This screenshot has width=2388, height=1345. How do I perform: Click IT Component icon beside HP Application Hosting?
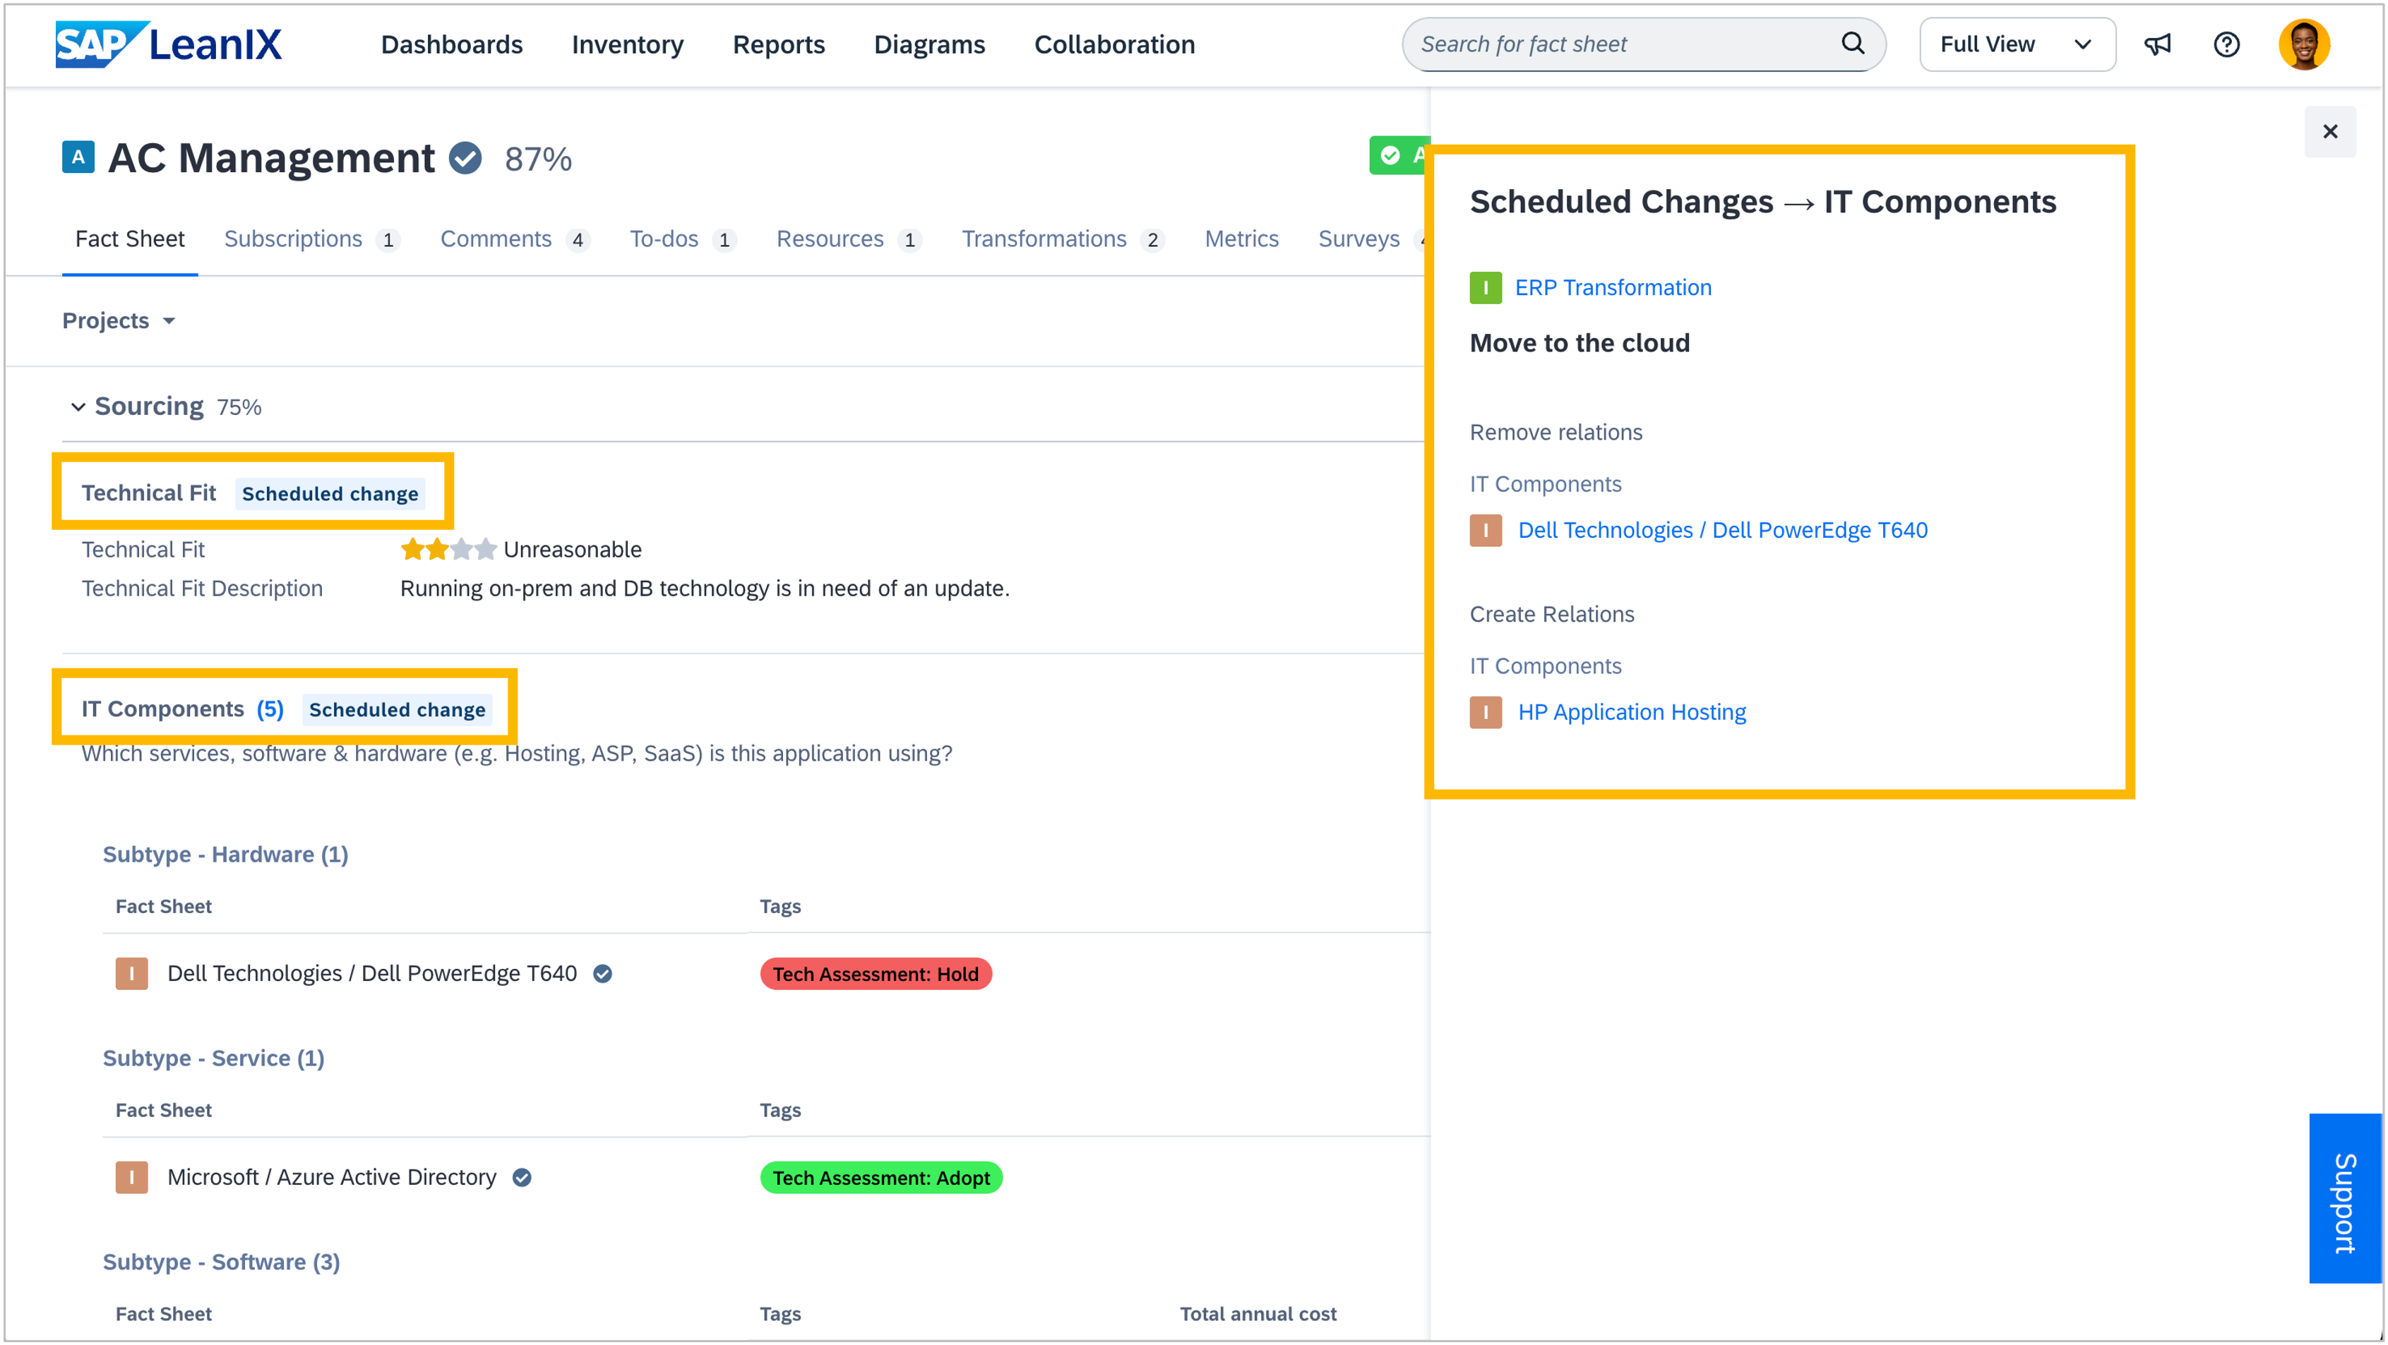(x=1485, y=712)
